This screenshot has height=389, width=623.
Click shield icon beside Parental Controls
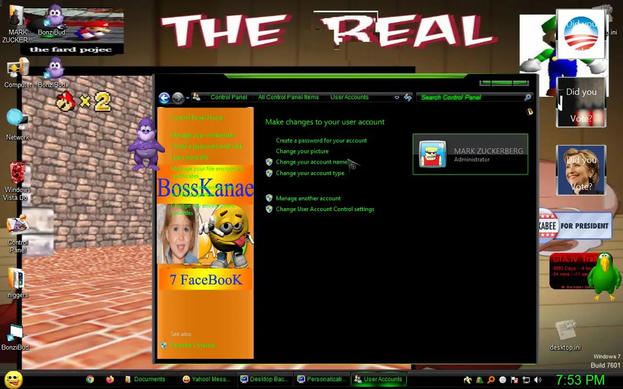click(164, 345)
